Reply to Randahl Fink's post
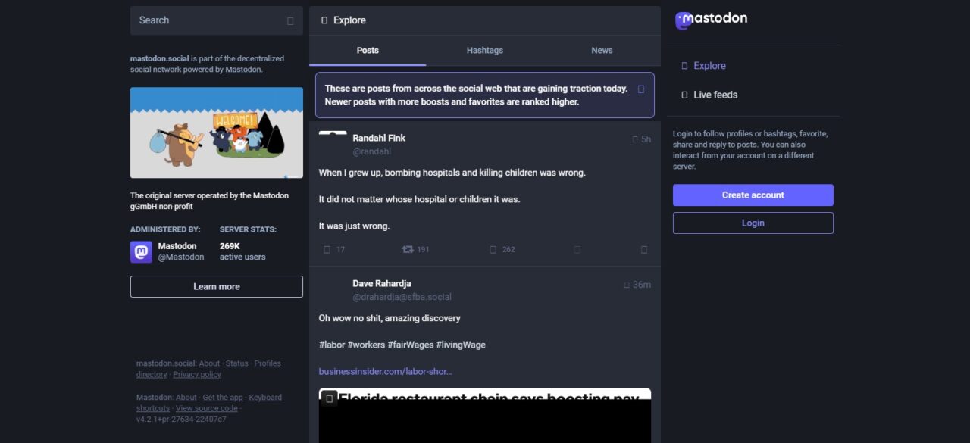970x443 pixels. [x=327, y=249]
